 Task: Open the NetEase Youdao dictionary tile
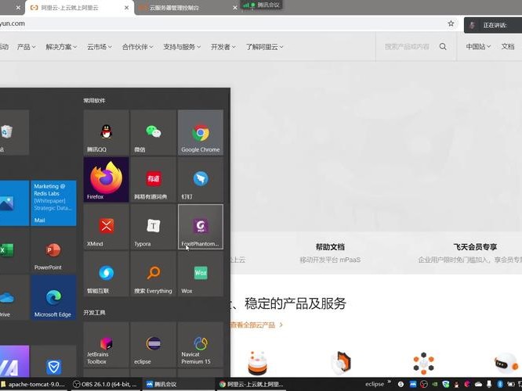(154, 179)
